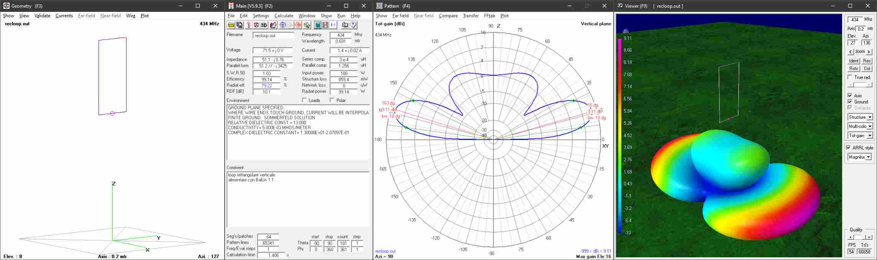Click the blue far-field globe icon
The image size is (877, 260).
click(283, 25)
